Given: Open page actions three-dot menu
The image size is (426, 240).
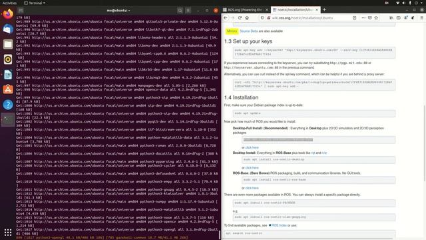Looking at the screenshot, I should (363, 18).
